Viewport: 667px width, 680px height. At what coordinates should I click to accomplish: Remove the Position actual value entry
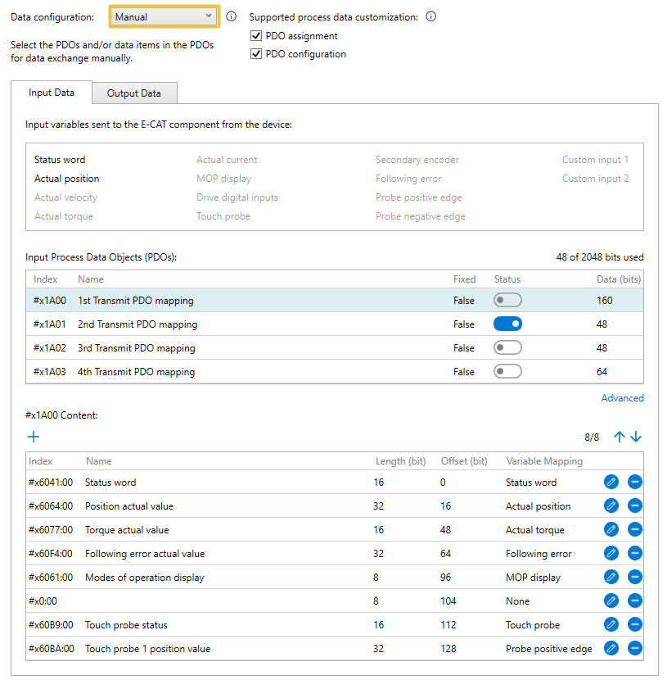coord(635,506)
